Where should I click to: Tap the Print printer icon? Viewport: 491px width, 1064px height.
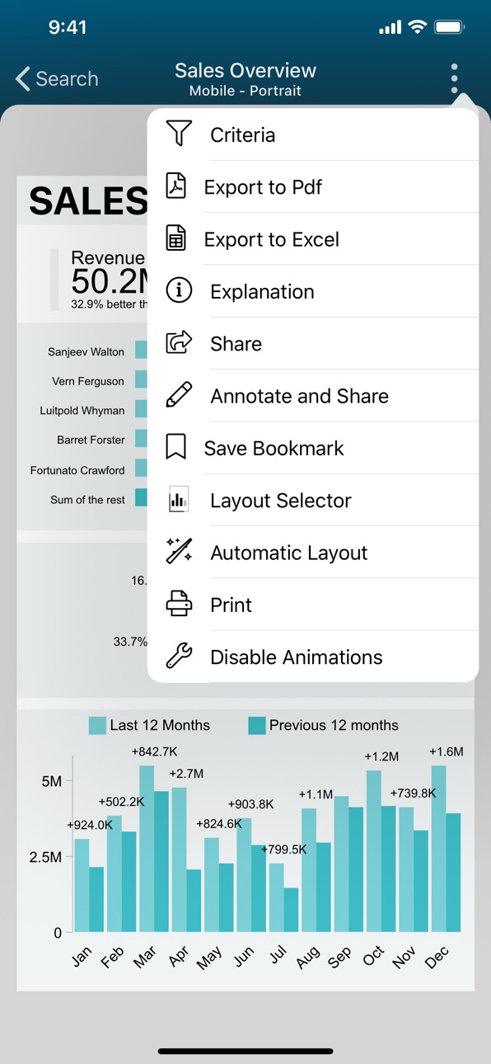coord(179,604)
